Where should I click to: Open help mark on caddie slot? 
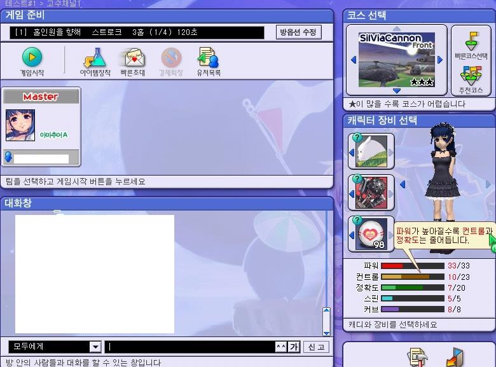[357, 137]
